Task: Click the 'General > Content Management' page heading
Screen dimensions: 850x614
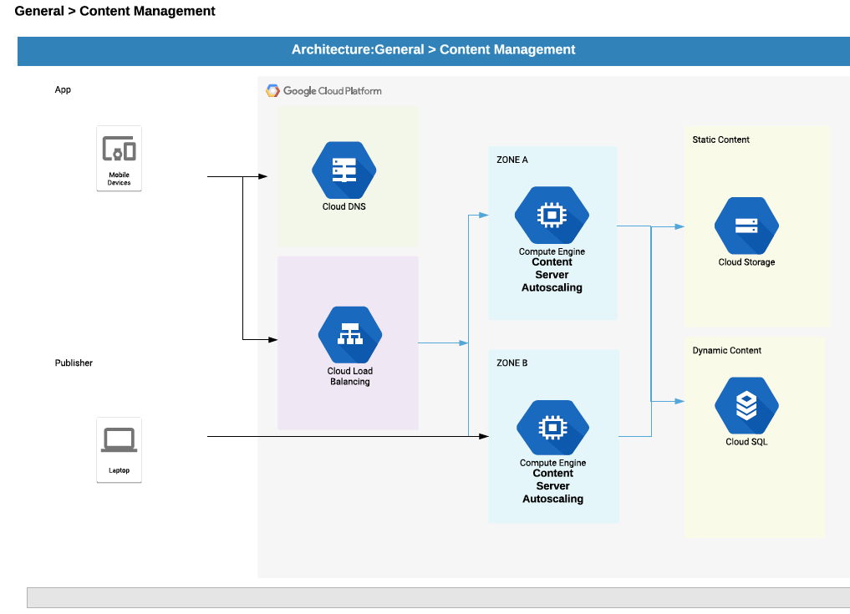Action: click(115, 11)
